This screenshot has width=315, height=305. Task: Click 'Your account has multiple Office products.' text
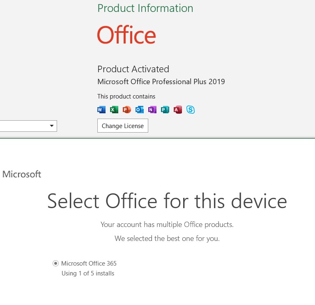[167, 225]
